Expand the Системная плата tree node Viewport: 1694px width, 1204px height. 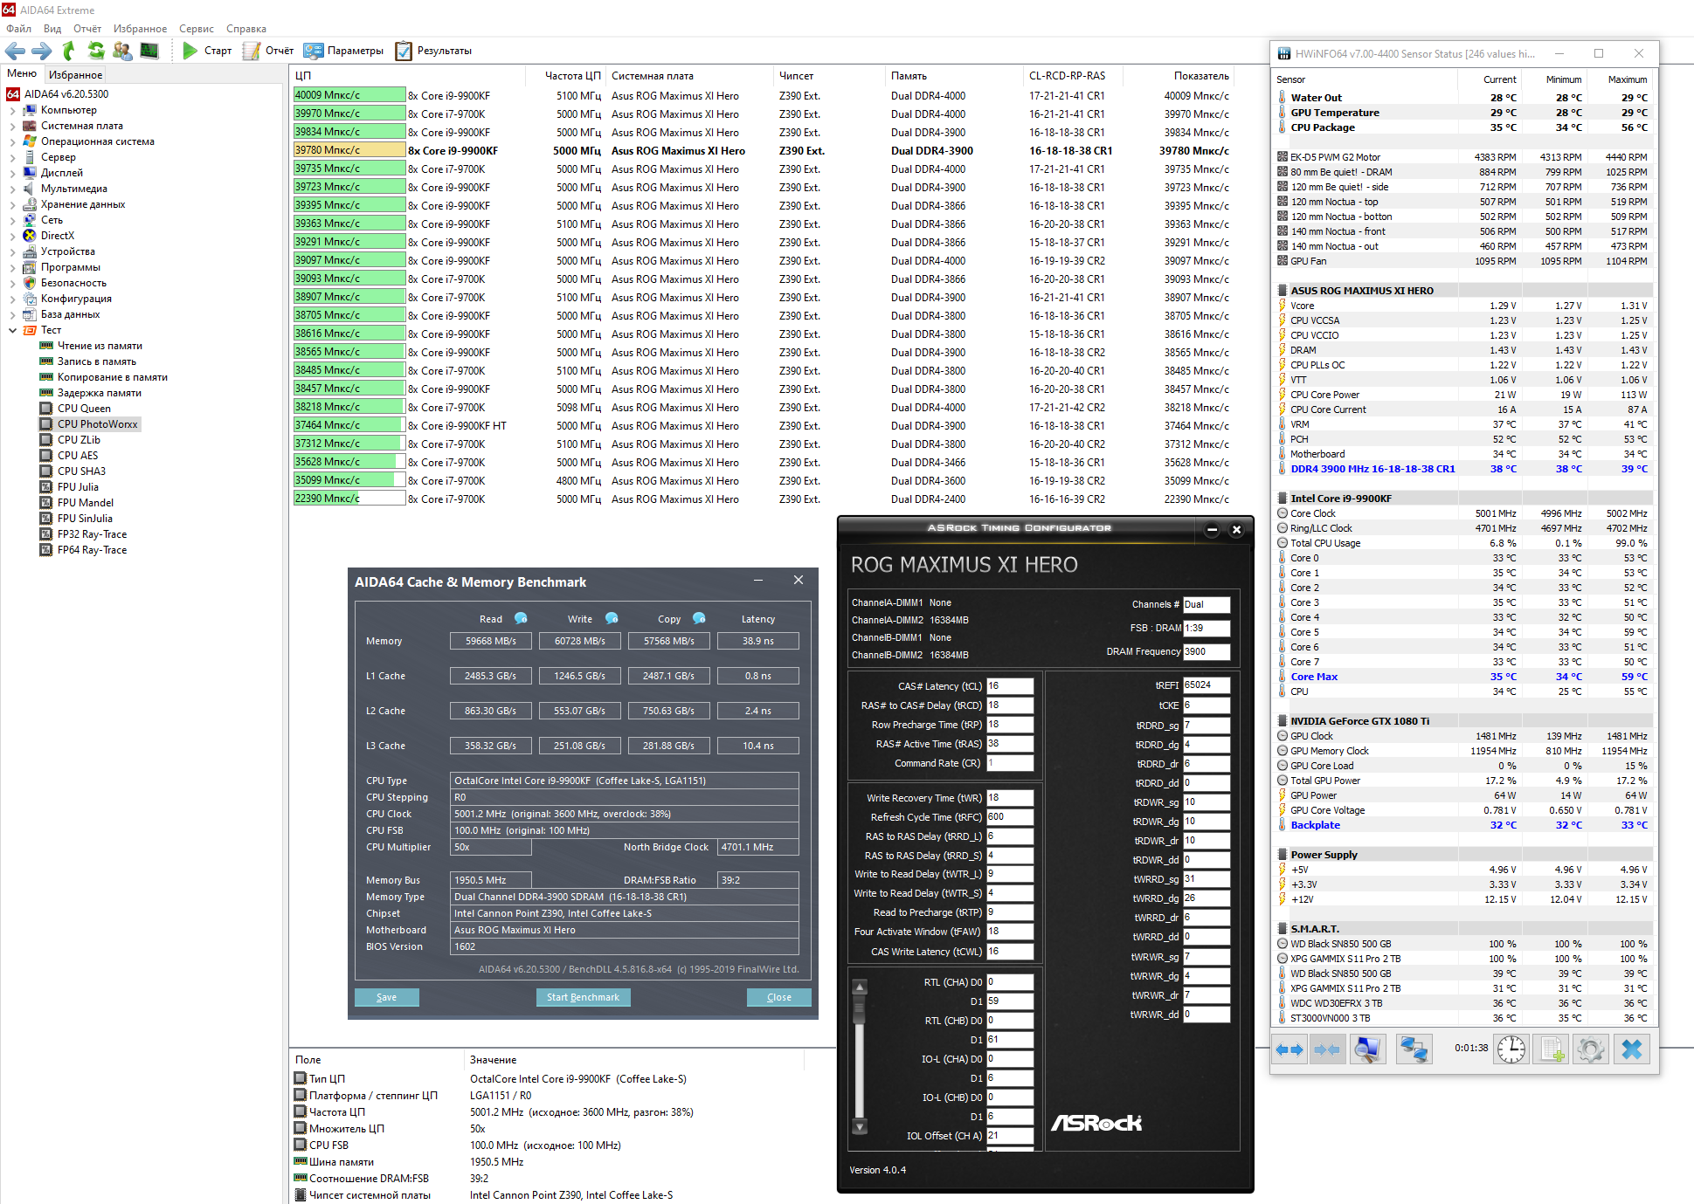click(12, 127)
